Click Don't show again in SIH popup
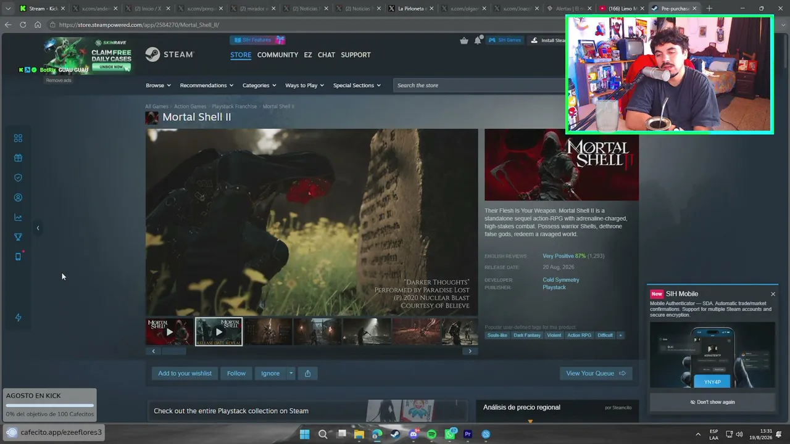790x444 pixels. click(x=712, y=402)
